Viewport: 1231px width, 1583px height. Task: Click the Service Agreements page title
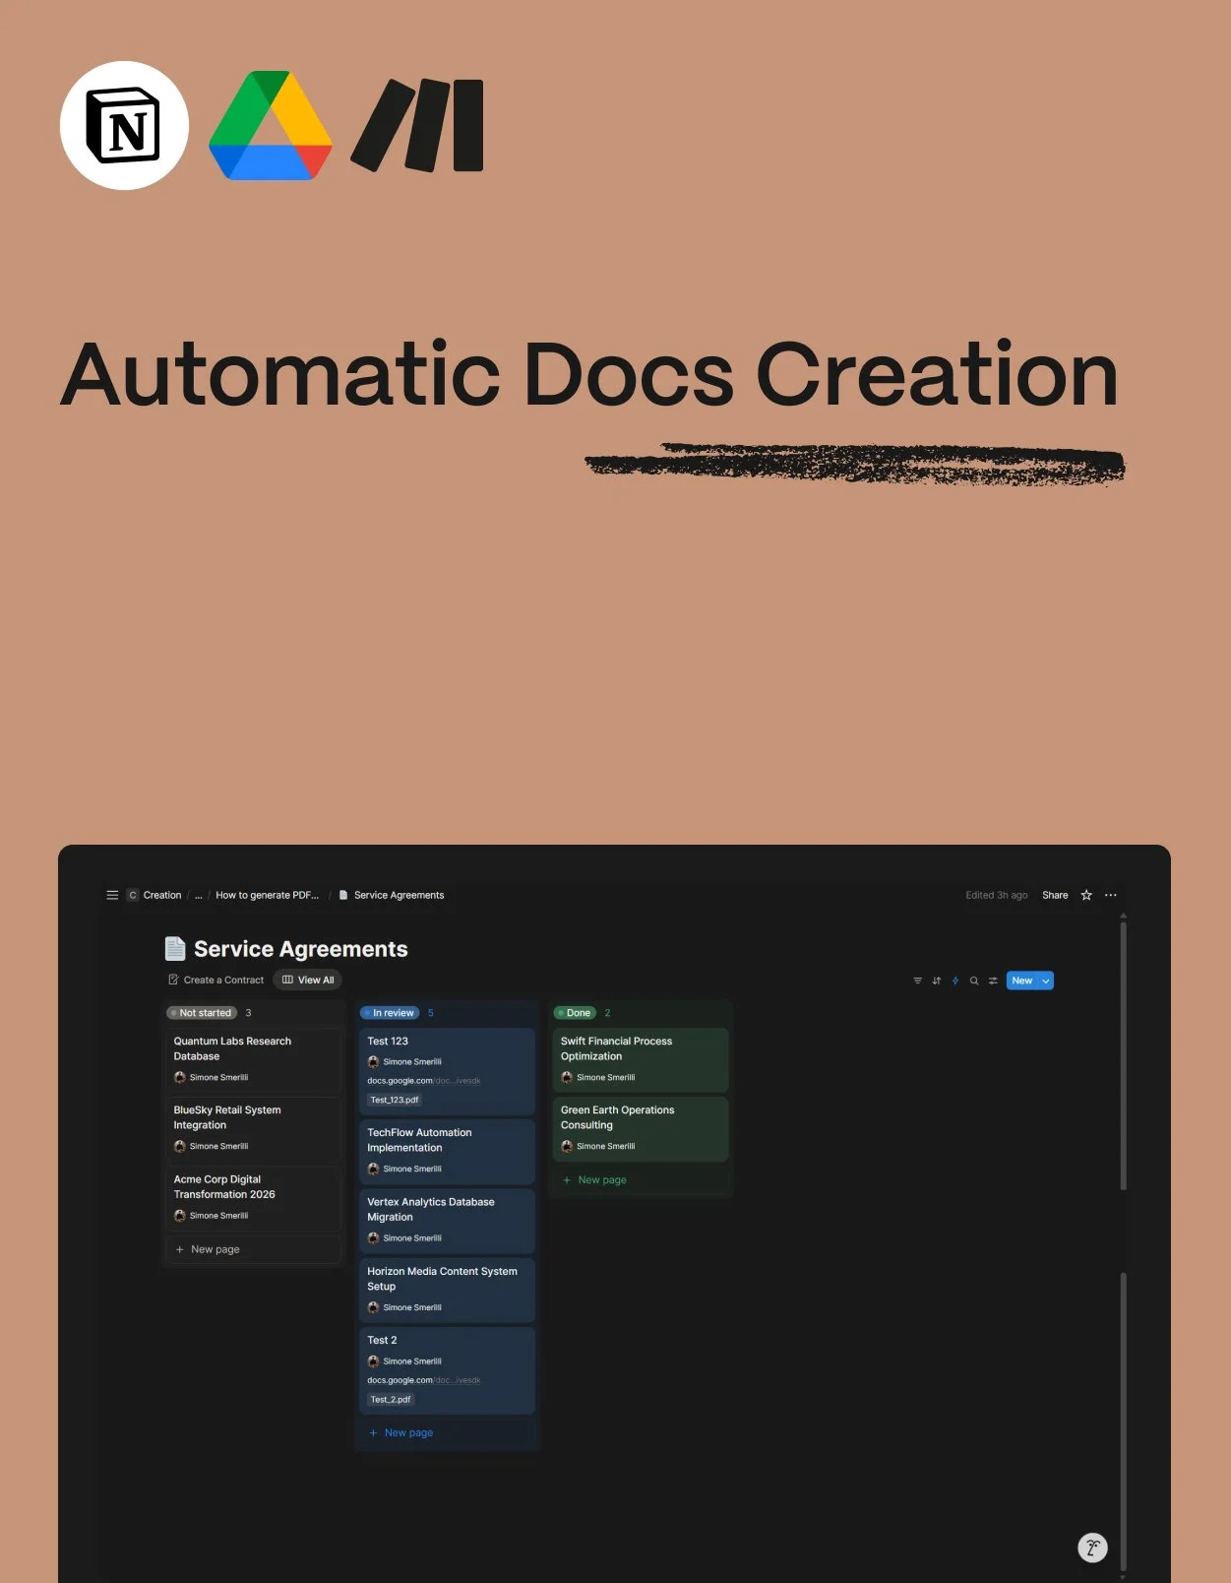pyautogui.click(x=301, y=949)
